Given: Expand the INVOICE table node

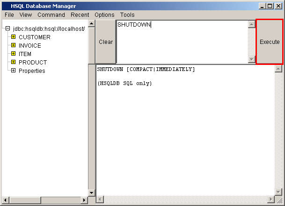Looking at the screenshot, I should click(13, 46).
